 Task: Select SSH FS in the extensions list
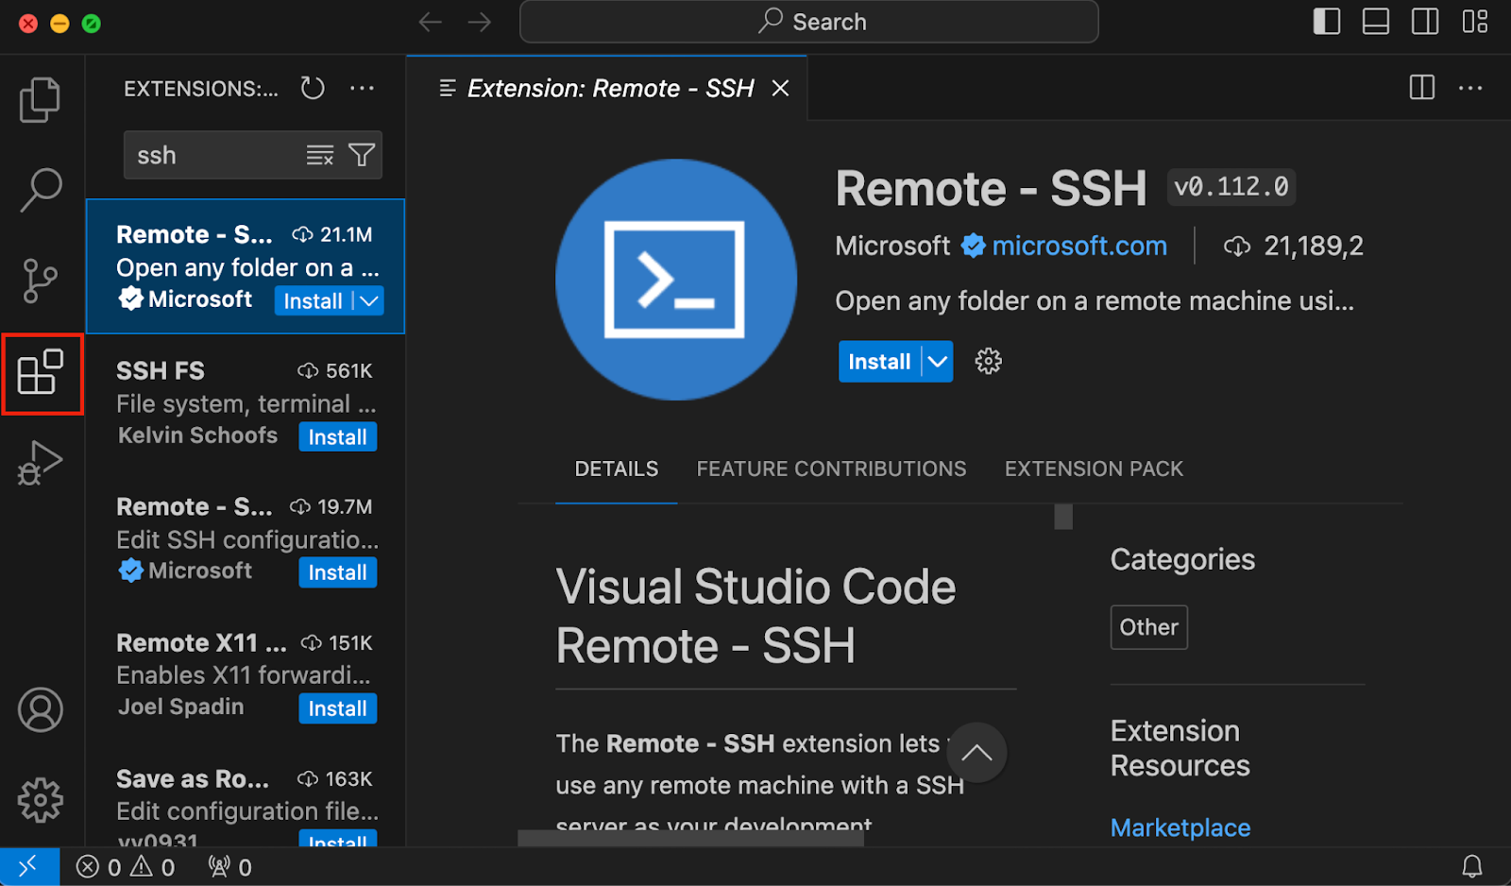point(246,402)
